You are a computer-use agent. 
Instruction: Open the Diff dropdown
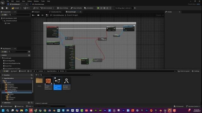(x=27, y=8)
